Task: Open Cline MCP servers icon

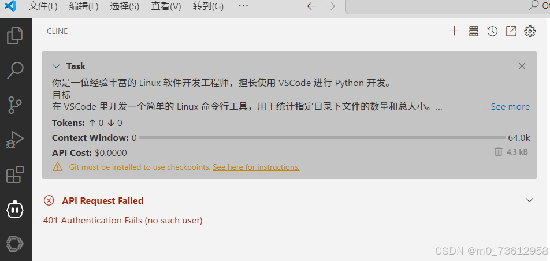Action: (474, 31)
